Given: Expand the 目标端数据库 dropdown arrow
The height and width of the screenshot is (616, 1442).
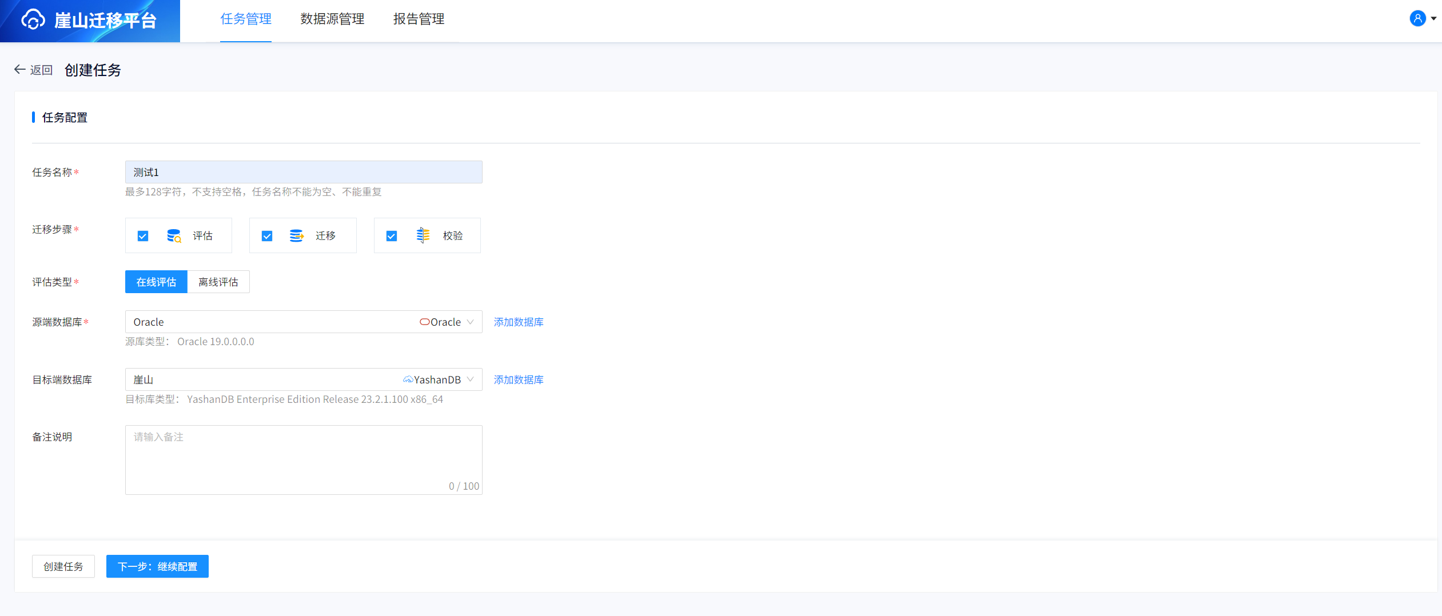Looking at the screenshot, I should click(x=470, y=380).
